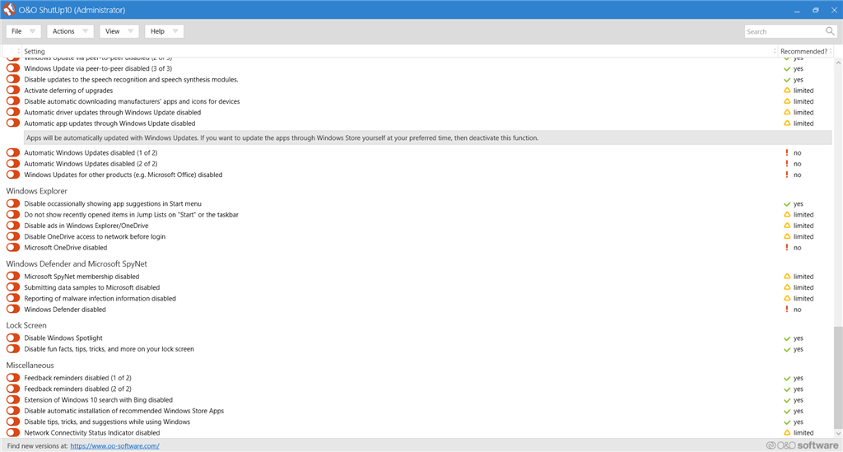
Task: Click the Windows Defender disabled setting label
Action: [65, 309]
